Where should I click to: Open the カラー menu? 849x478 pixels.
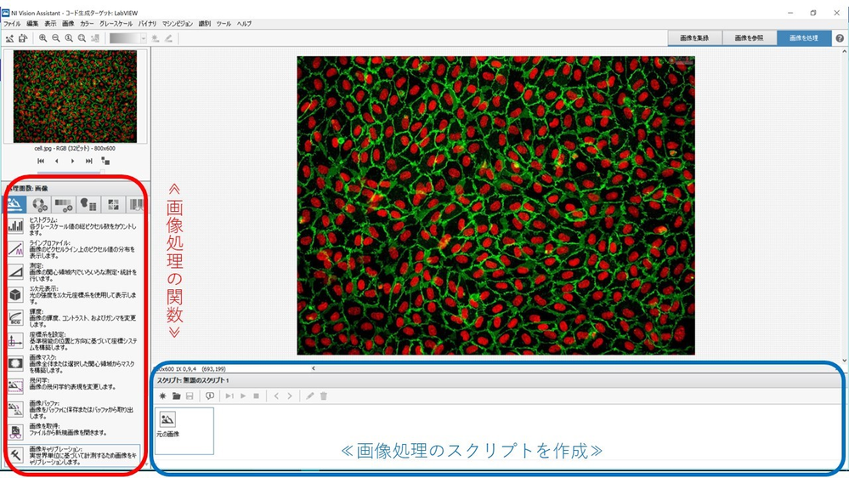tap(87, 24)
